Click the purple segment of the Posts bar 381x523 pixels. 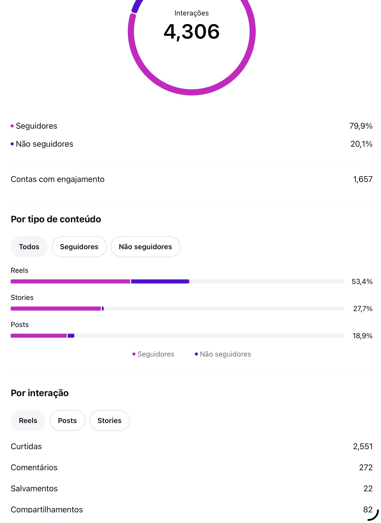[71, 336]
